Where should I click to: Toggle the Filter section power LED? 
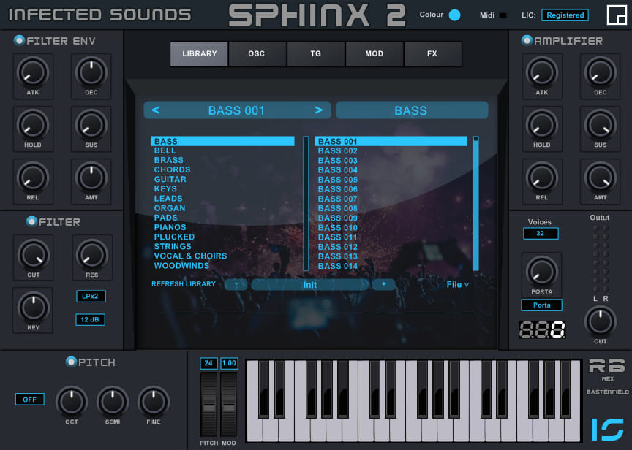pos(31,221)
